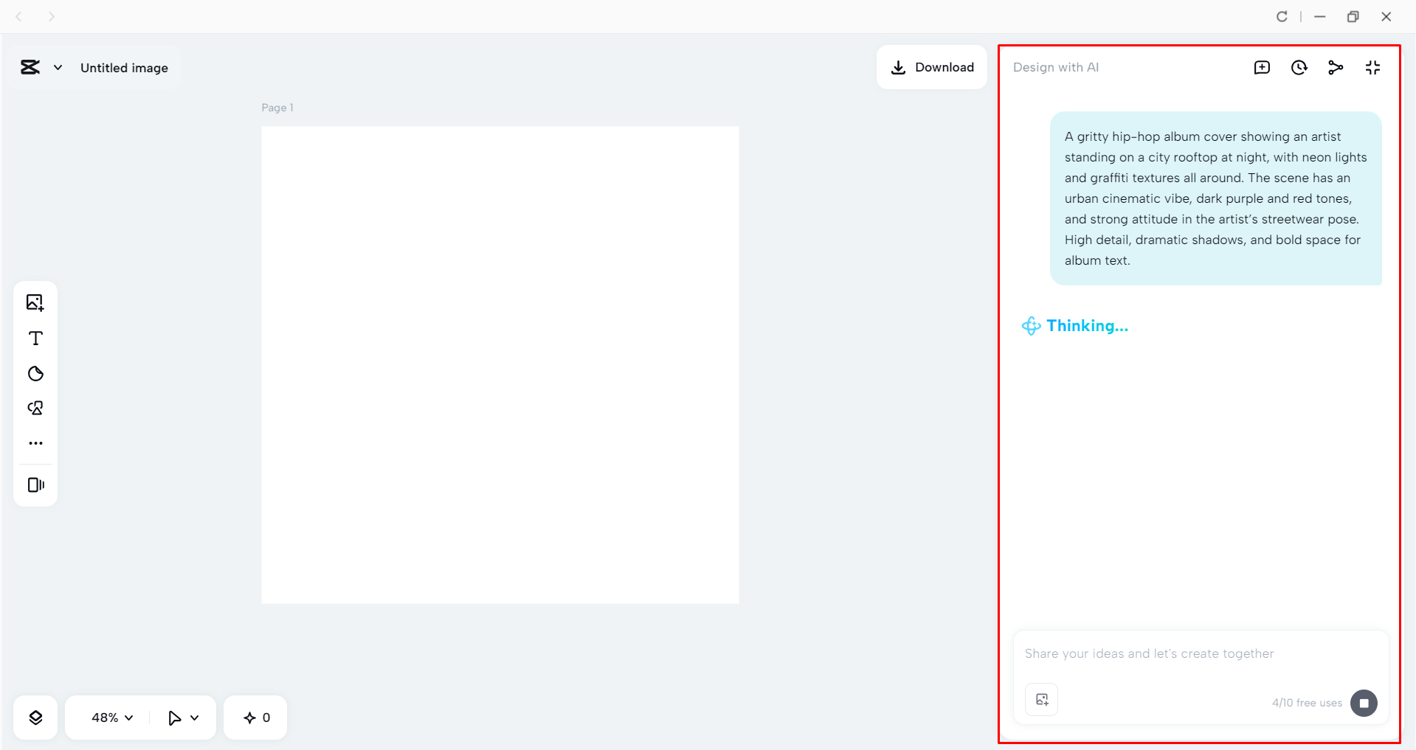Screen dimensions: 1416x750
Task: Close the application window
Action: pyautogui.click(x=1386, y=16)
